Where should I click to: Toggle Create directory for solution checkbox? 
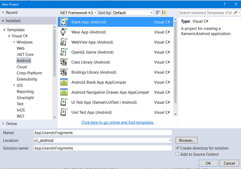click(177, 148)
